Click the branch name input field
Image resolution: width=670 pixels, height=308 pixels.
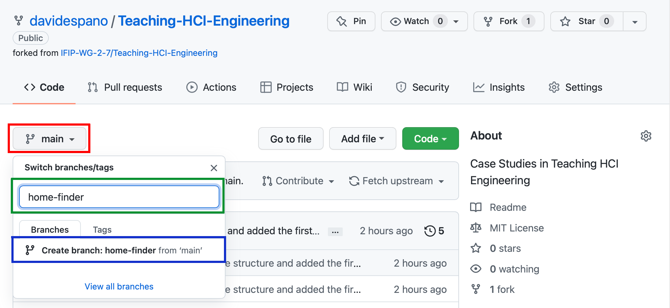pyautogui.click(x=119, y=197)
